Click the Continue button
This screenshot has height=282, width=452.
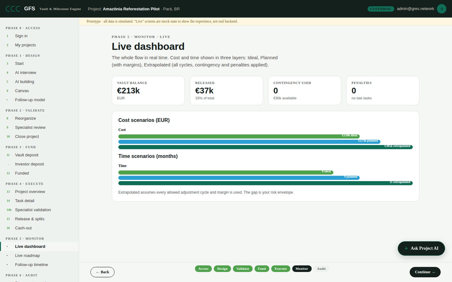coord(425,272)
